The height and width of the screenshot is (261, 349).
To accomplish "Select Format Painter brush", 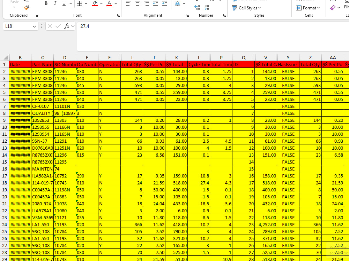I will click(x=27, y=8).
